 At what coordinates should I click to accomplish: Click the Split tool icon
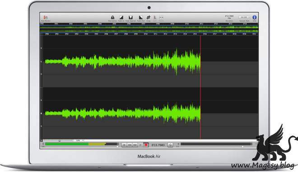pos(155,18)
